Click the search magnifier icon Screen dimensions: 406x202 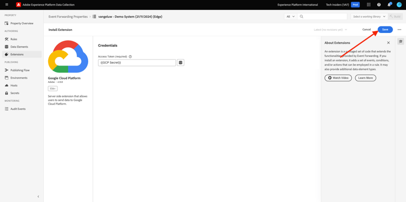[x=302, y=17]
